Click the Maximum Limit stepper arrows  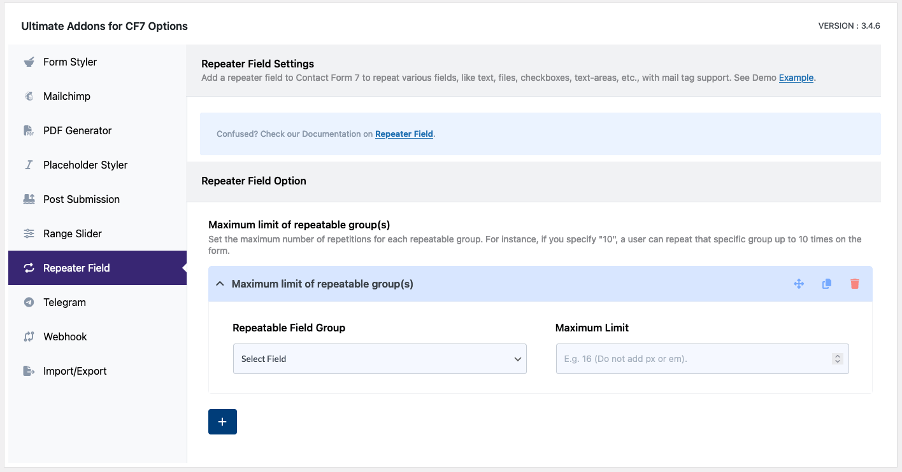(x=838, y=359)
